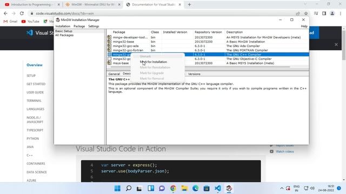Open Windows Start menu
The width and height of the screenshot is (346, 194).
pyautogui.click(x=117, y=188)
